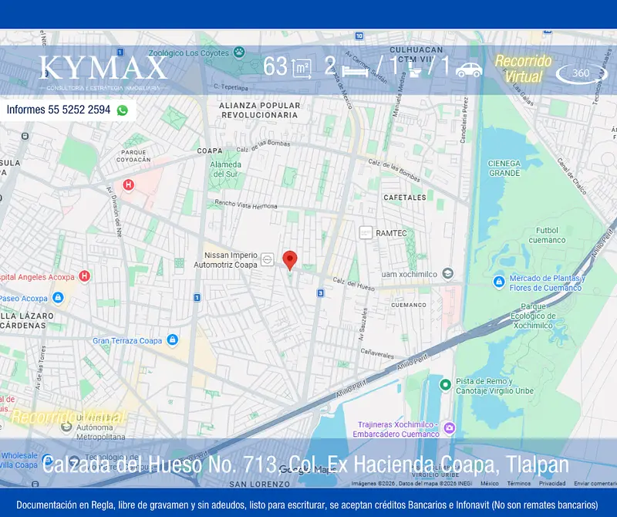This screenshot has height=517, width=617.
Task: Click the Rancho Vista Hermosa street label
Action: click(246, 204)
